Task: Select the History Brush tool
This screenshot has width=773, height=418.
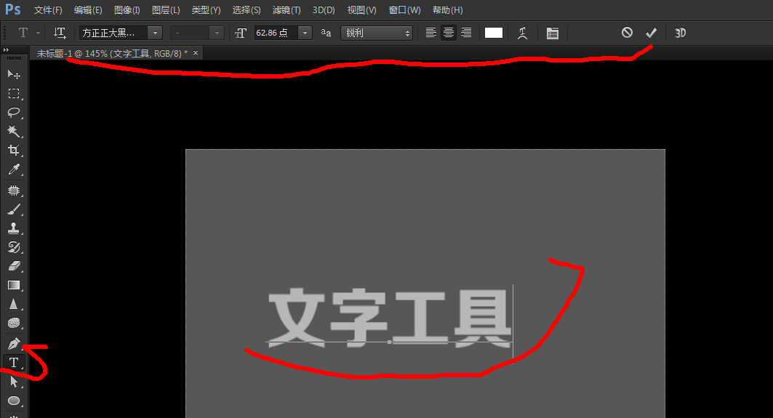Action: (x=14, y=247)
